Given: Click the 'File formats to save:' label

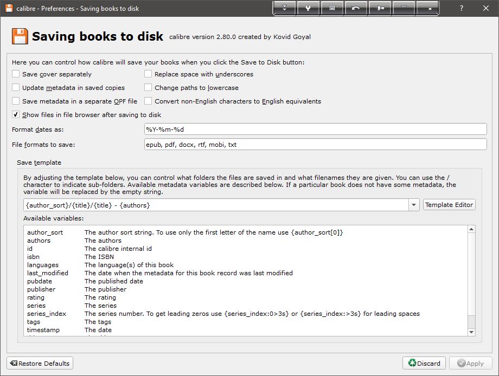Looking at the screenshot, I should (x=43, y=145).
